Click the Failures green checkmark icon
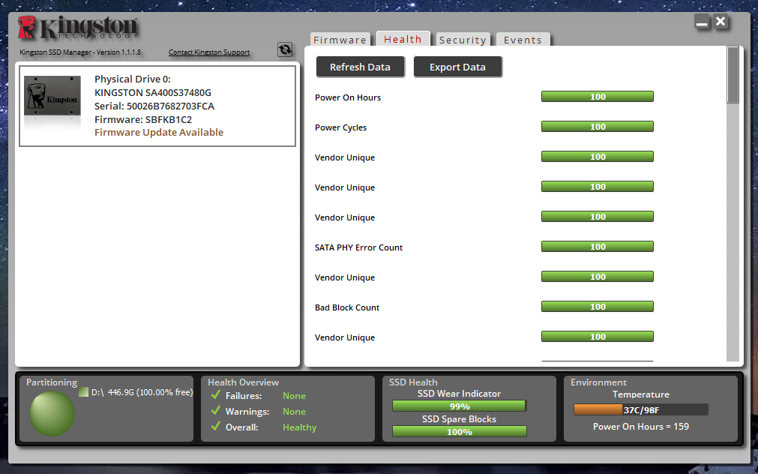 (x=216, y=395)
